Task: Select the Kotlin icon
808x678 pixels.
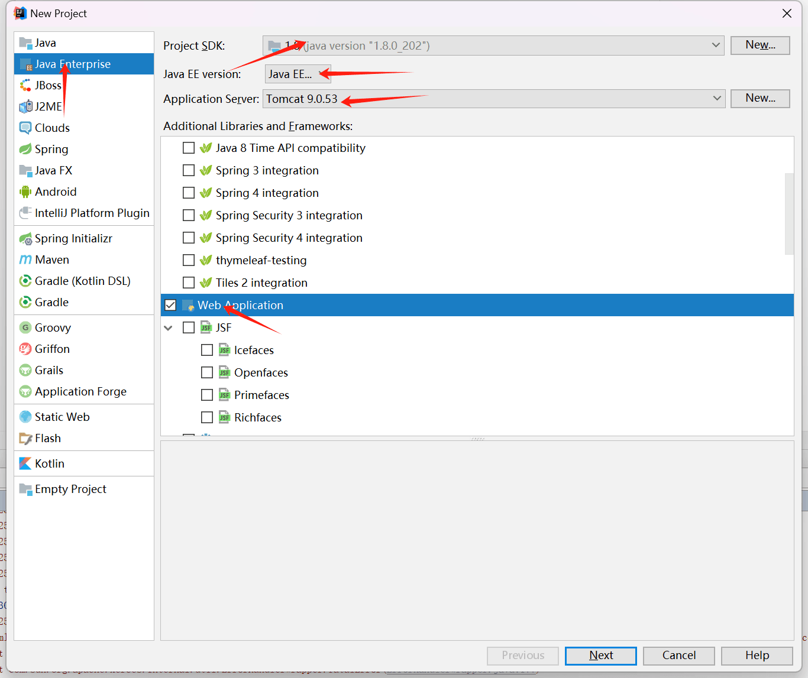Action: tap(25, 463)
